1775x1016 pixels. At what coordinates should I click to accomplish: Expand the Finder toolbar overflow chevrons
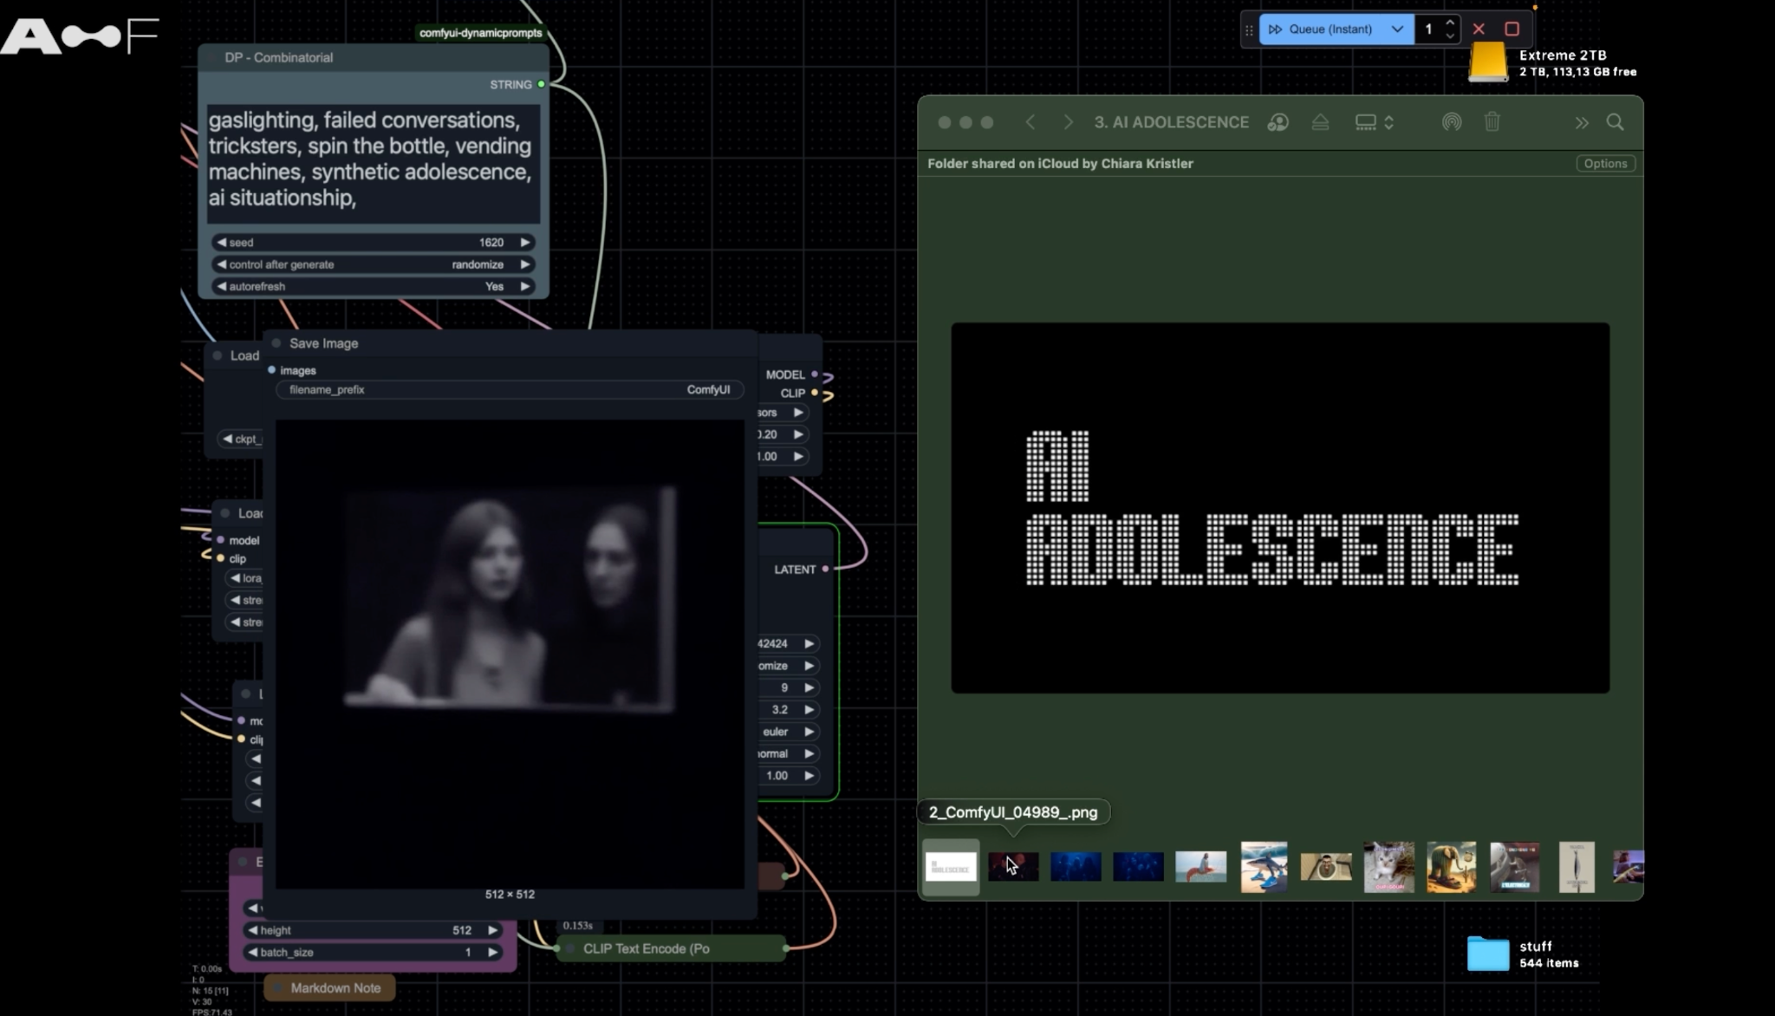pyautogui.click(x=1582, y=123)
